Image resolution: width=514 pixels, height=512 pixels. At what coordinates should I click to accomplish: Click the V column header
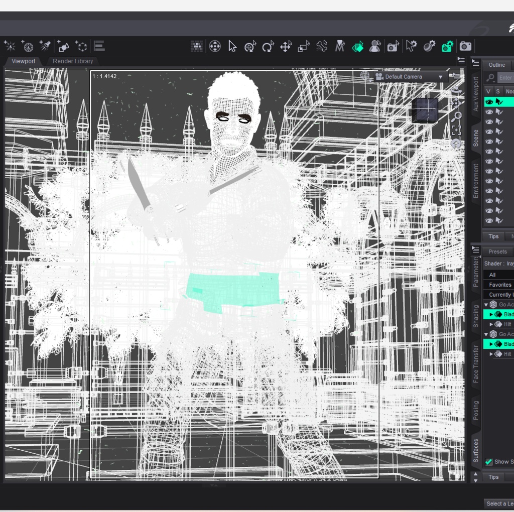click(x=488, y=91)
